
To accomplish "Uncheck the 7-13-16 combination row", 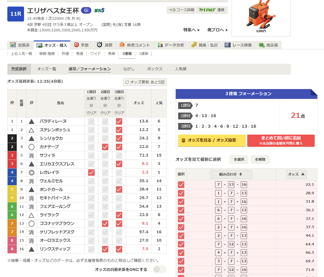I will 181,185.
